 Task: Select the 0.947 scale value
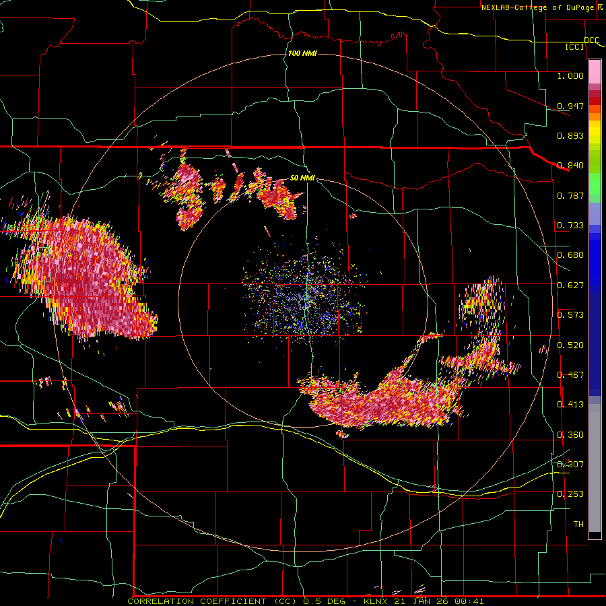click(570, 106)
